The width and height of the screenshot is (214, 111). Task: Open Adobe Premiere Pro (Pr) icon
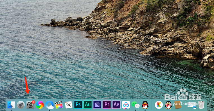click(x=107, y=105)
